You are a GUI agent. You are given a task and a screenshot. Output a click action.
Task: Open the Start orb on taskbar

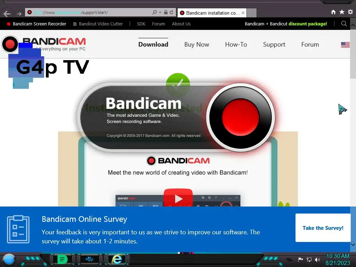click(x=9, y=259)
